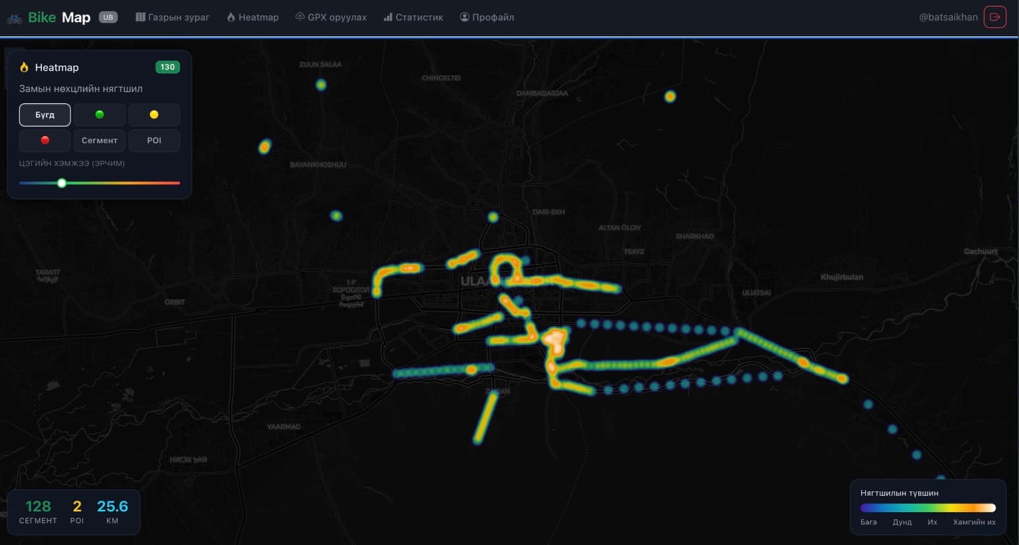This screenshot has height=545, width=1019.
Task: Click the Бага legend label
Action: [869, 522]
